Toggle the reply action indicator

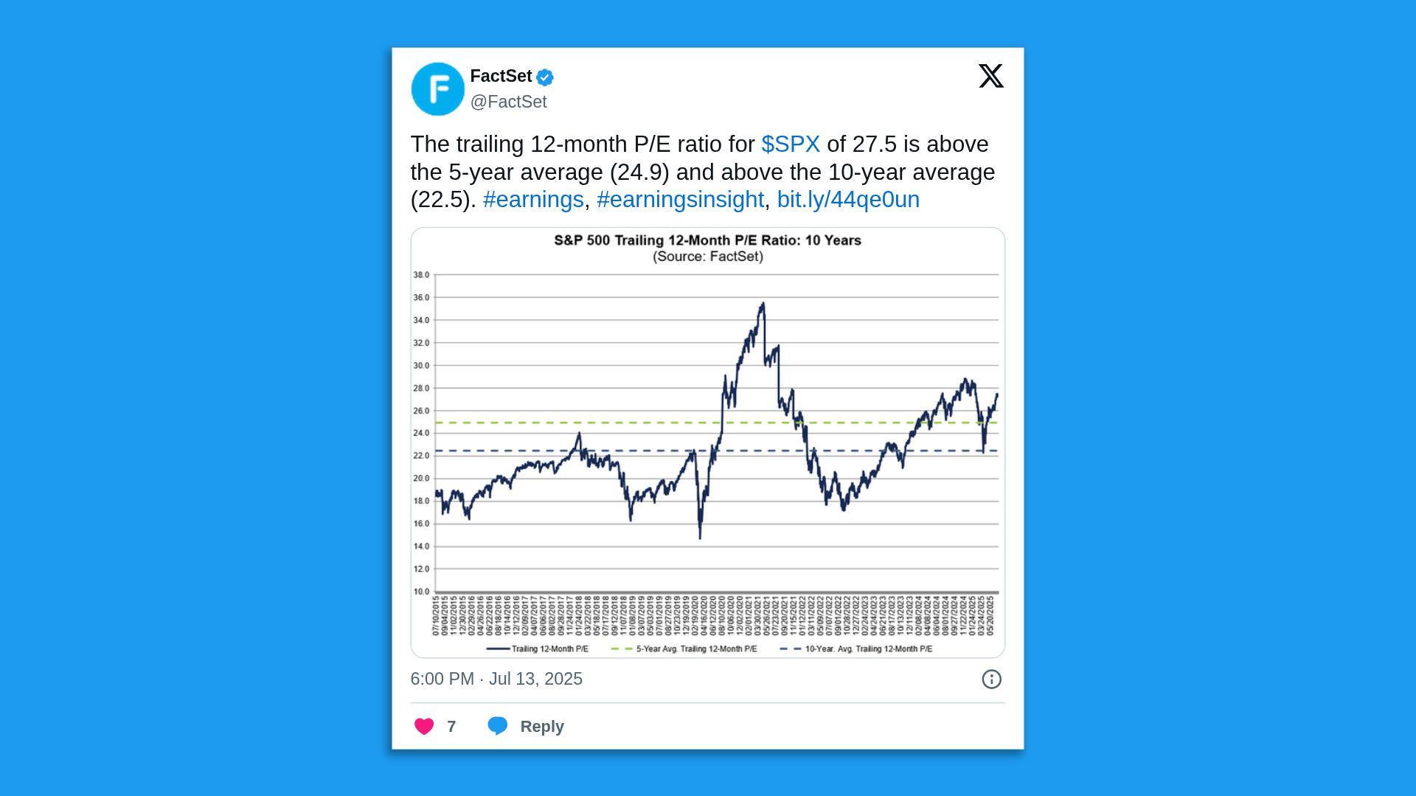tap(498, 726)
